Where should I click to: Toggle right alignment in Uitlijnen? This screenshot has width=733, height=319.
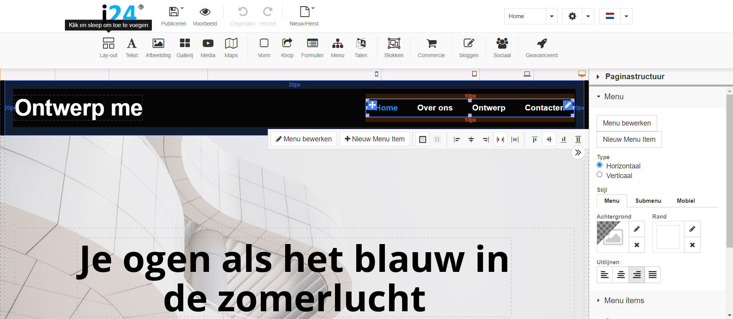[x=636, y=275]
